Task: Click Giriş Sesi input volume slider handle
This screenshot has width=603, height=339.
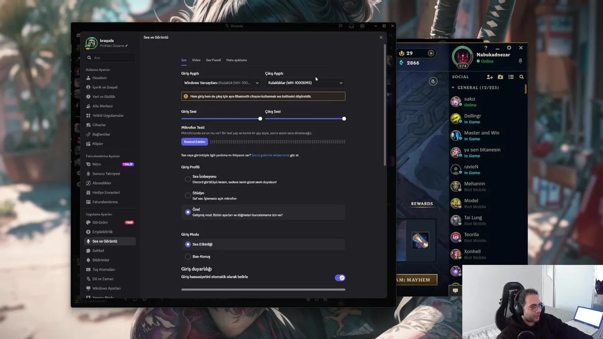Action: tap(260, 119)
